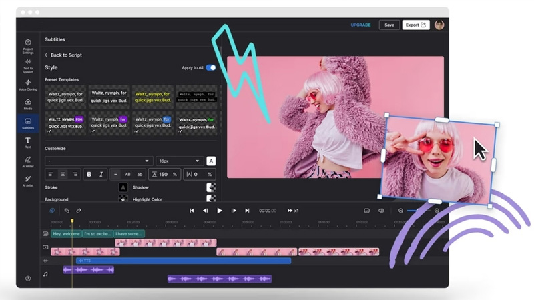The image size is (534, 300).
Task: Skip to start of timeline
Action: click(192, 211)
